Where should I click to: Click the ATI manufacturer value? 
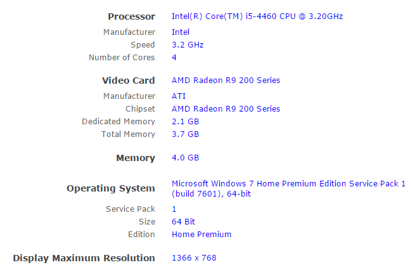(179, 96)
